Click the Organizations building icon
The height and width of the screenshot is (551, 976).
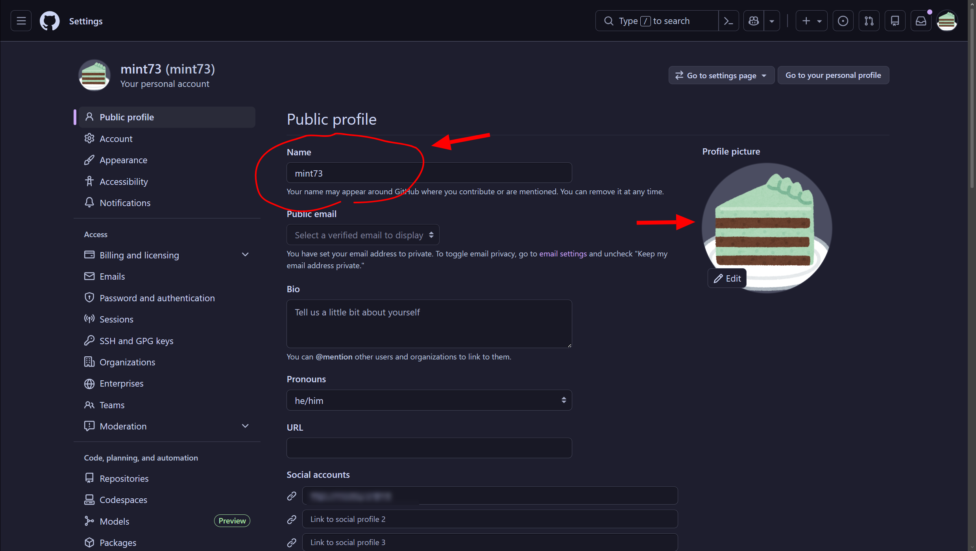[89, 362]
